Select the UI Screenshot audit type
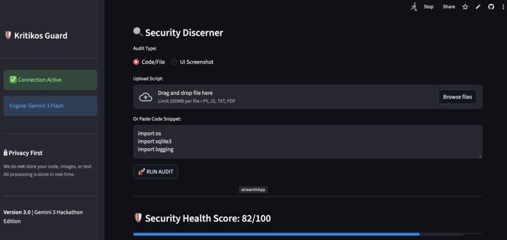Image resolution: width=507 pixels, height=240 pixels. click(192, 62)
